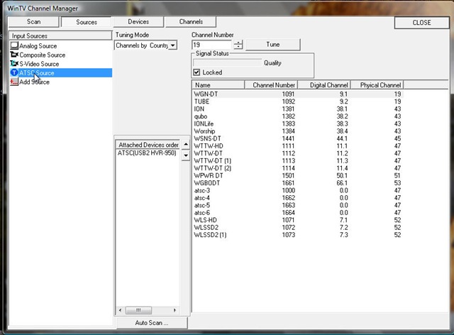
Task: Switch to the Scan tab
Action: [33, 22]
